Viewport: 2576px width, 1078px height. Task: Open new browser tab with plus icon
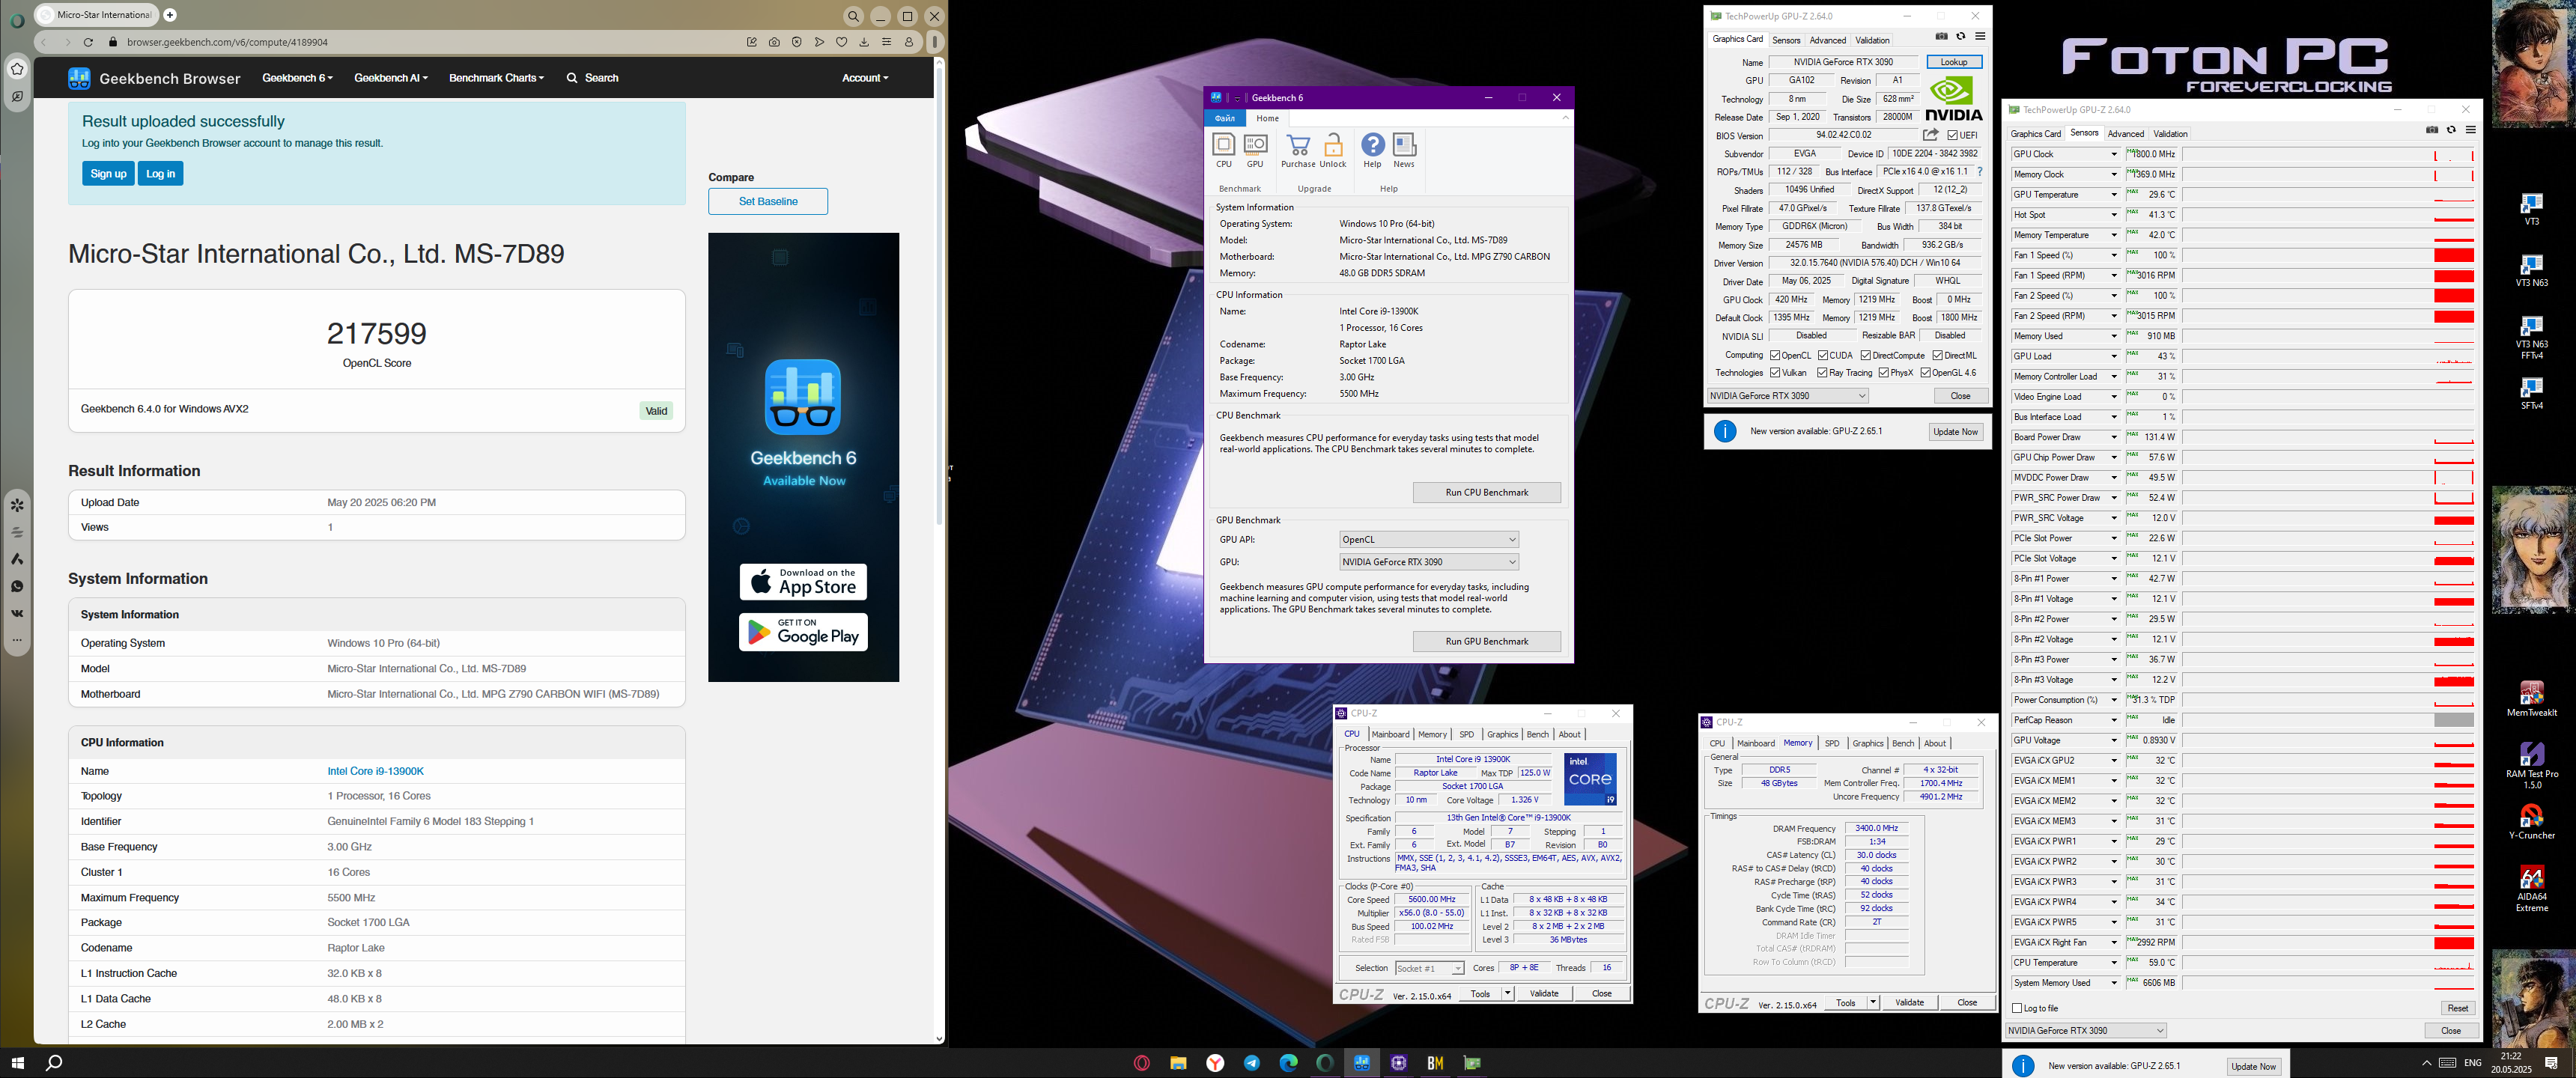pyautogui.click(x=170, y=15)
